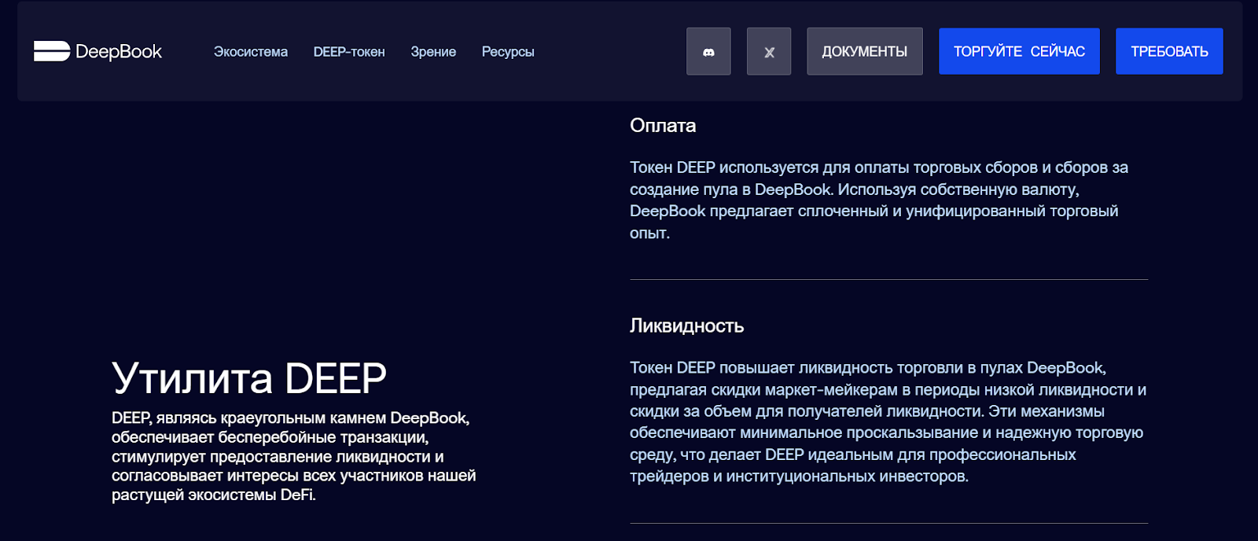Click the ТРЕБОВАТЬ button
Image resolution: width=1258 pixels, height=541 pixels.
click(x=1169, y=51)
